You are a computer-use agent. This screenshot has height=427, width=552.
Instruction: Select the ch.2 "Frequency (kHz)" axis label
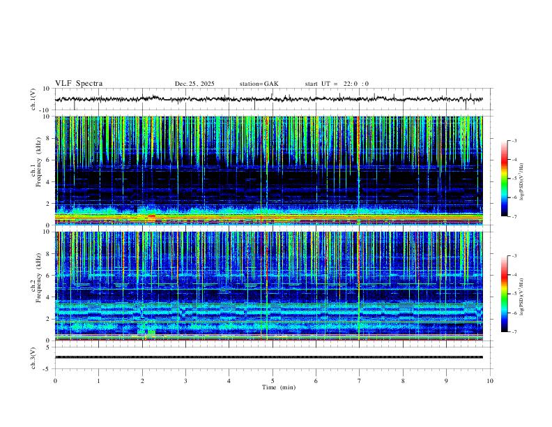click(38, 277)
